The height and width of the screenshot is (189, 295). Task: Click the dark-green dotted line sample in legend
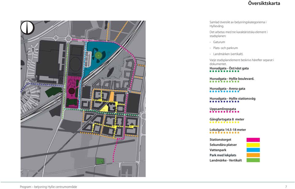coord(224,71)
